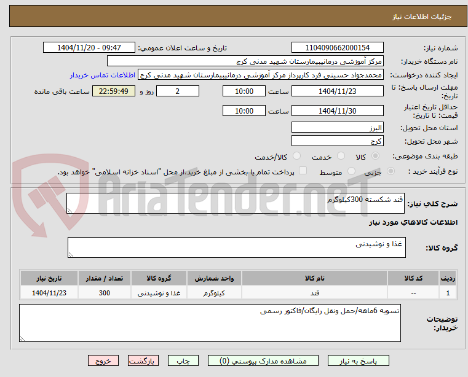Click the buyer organization name field
Screen dimensions: 468x377
[245, 61]
